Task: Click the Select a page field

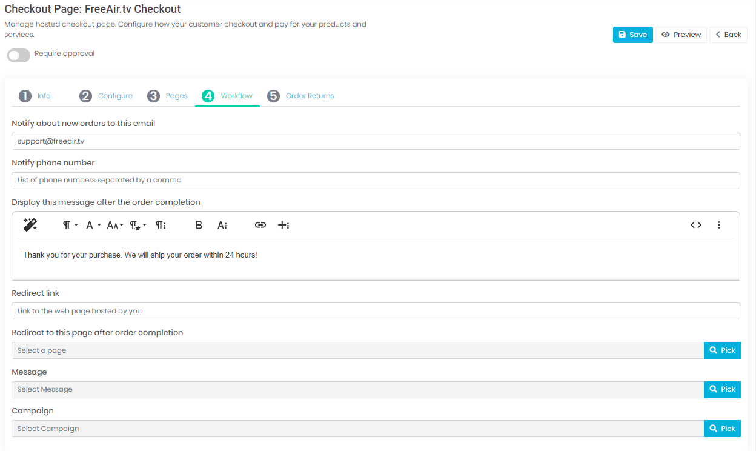Action: (357, 350)
